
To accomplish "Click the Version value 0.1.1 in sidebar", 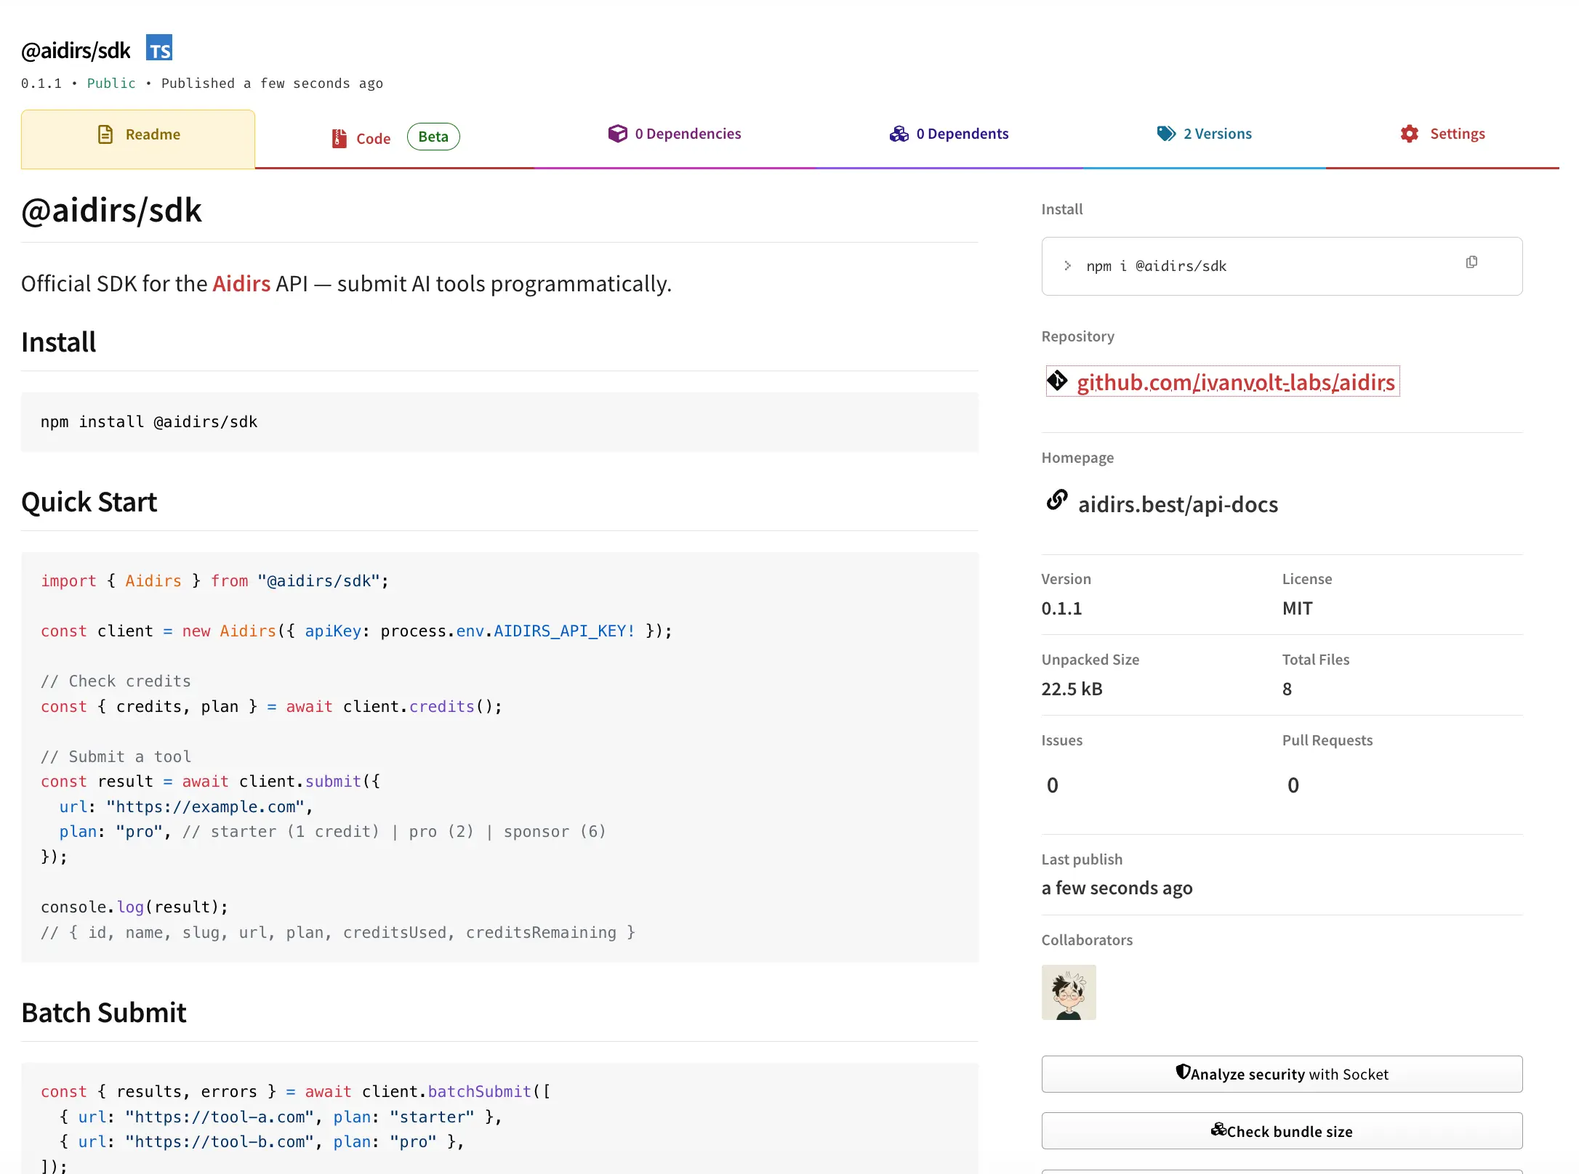I will click(1061, 608).
